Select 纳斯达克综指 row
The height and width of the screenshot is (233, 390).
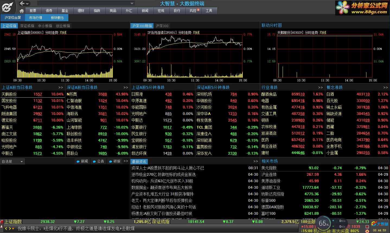(x=325, y=194)
